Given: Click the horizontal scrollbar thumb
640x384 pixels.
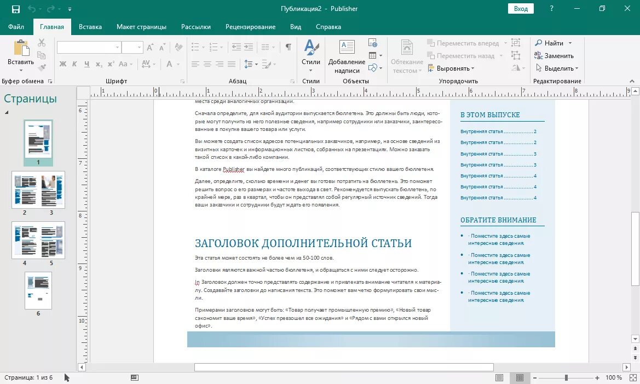Looking at the screenshot, I should coord(344,367).
